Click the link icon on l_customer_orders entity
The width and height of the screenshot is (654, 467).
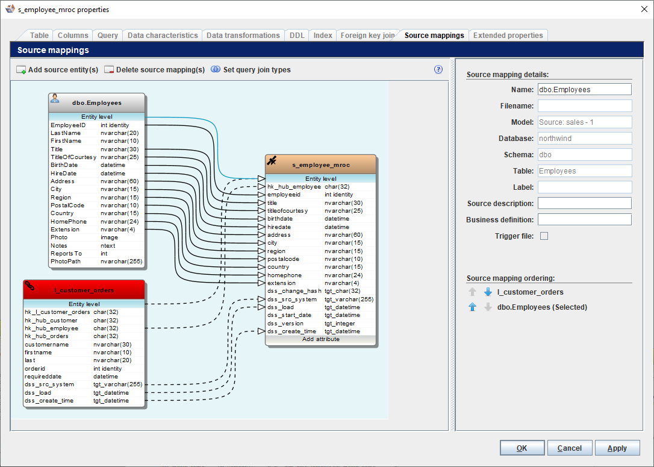(30, 286)
